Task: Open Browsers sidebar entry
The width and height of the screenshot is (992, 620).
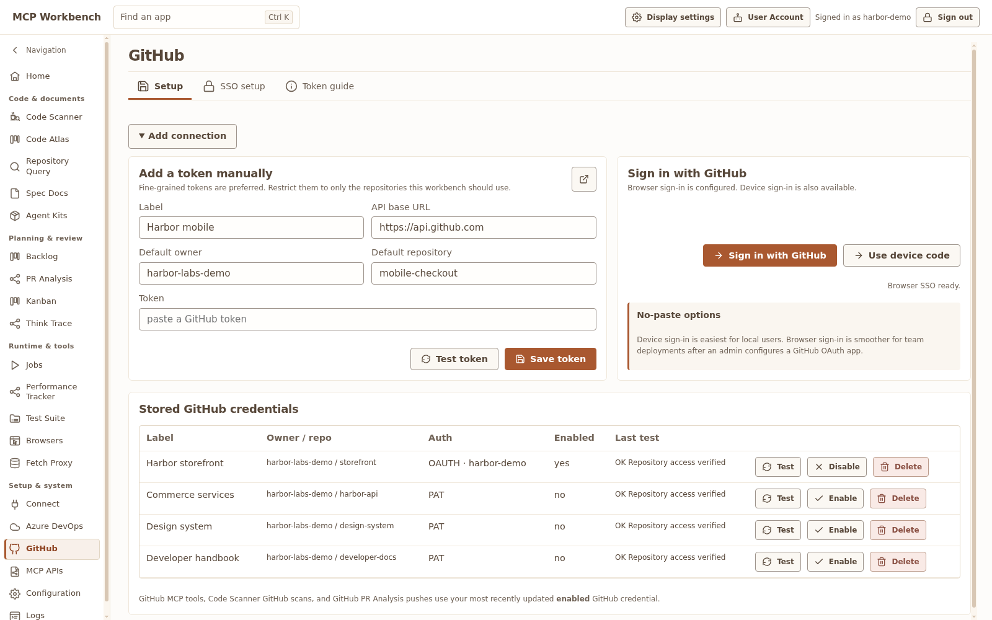Action: 52,441
